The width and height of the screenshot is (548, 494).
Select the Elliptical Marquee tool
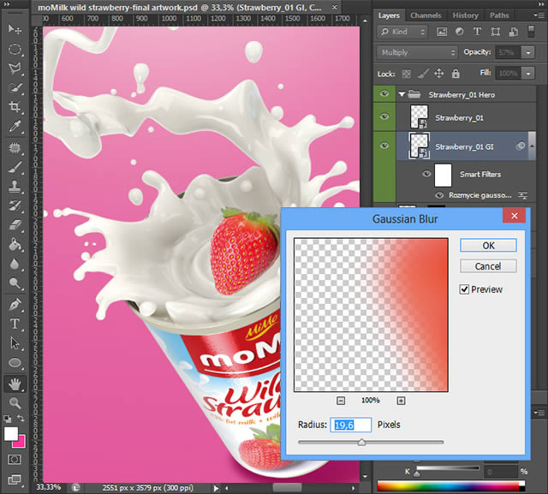[15, 49]
